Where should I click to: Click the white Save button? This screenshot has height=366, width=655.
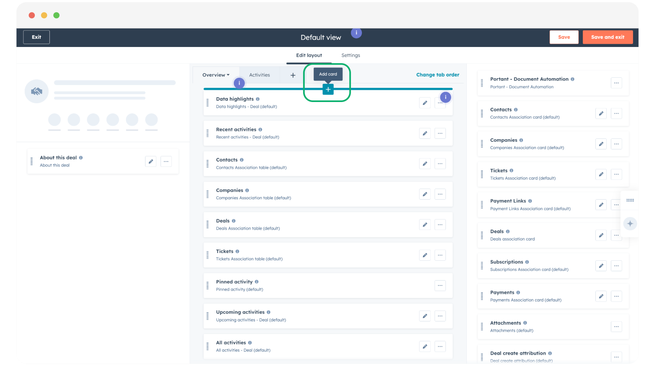click(564, 37)
